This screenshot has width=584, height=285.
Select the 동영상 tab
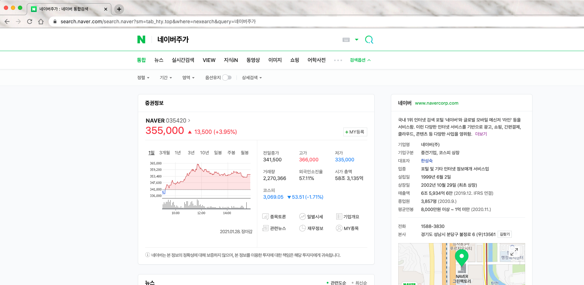tap(253, 60)
